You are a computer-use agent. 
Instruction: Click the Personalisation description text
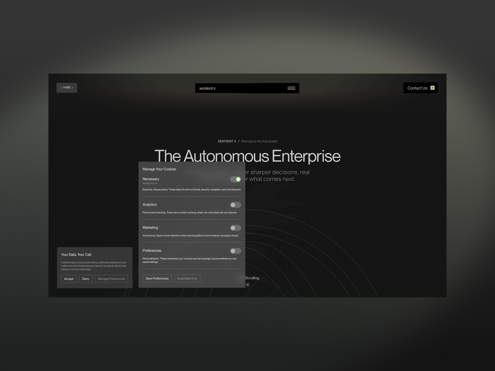click(x=190, y=260)
